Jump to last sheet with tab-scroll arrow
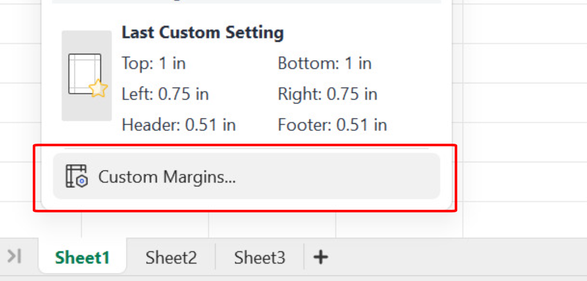Viewport: 587px width, 281px height. [14, 256]
